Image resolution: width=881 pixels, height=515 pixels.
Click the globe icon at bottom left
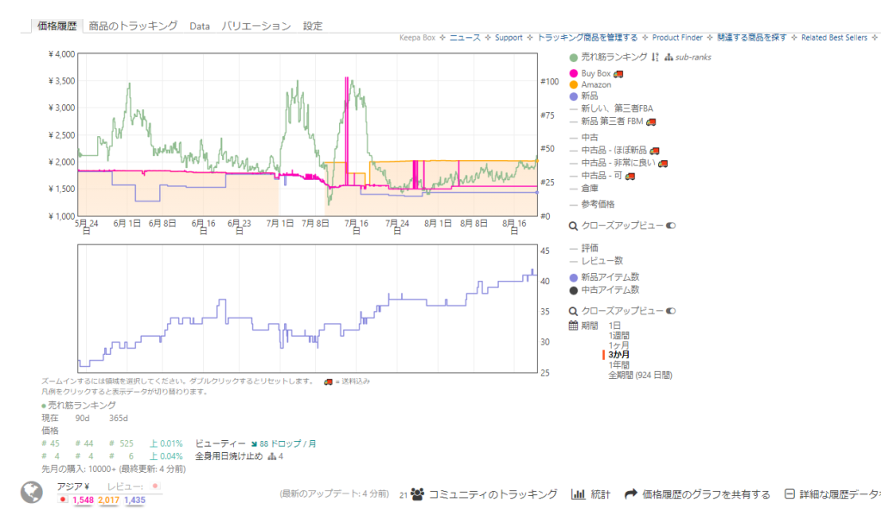pyautogui.click(x=32, y=492)
